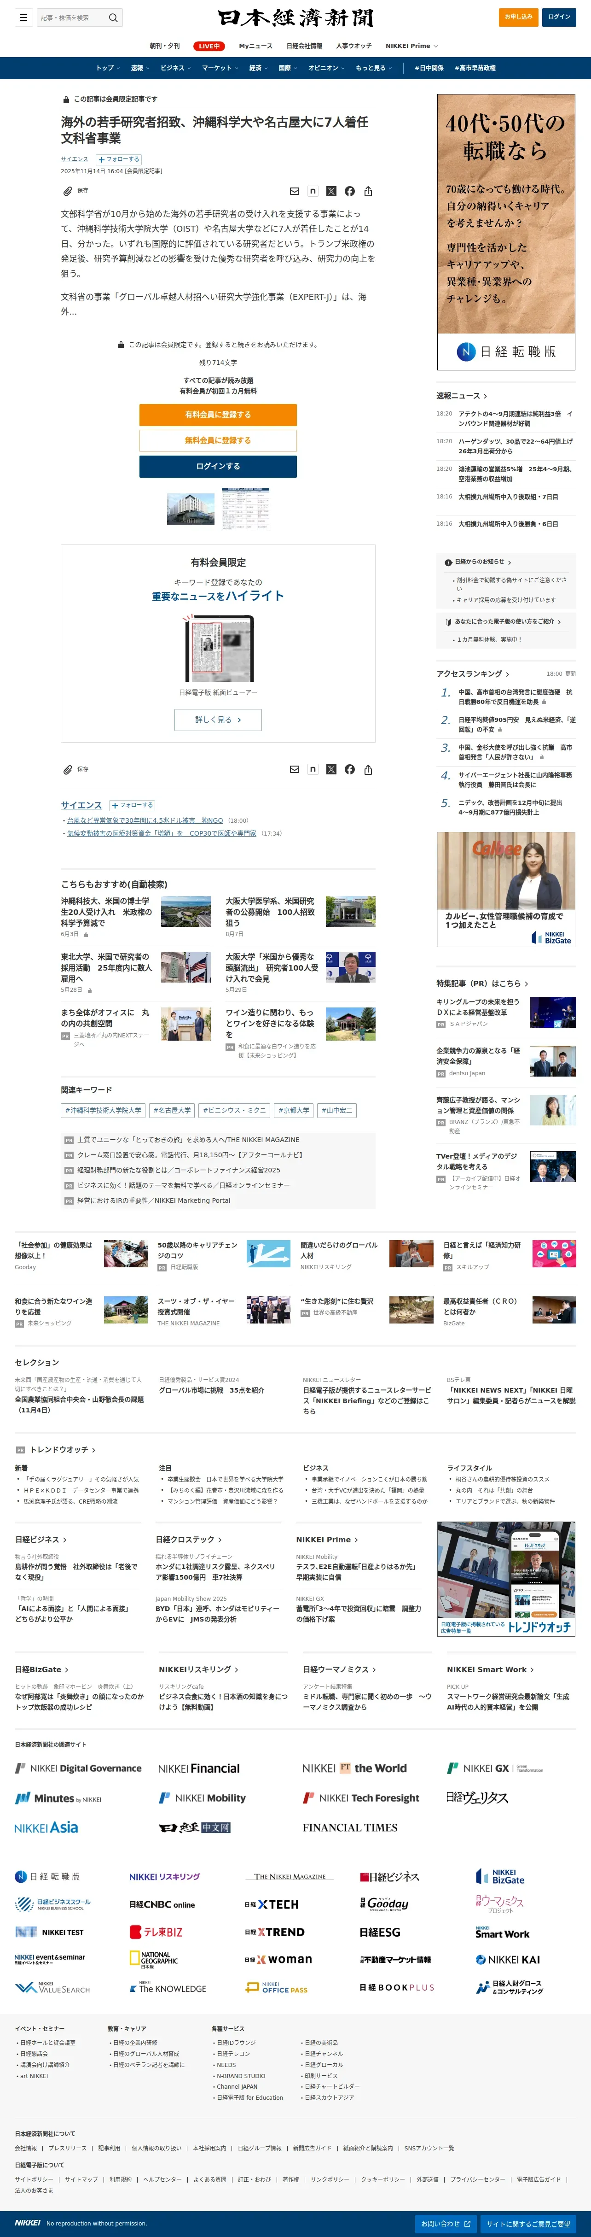
Task: Click the orange お申し込み button
Action: point(518,17)
